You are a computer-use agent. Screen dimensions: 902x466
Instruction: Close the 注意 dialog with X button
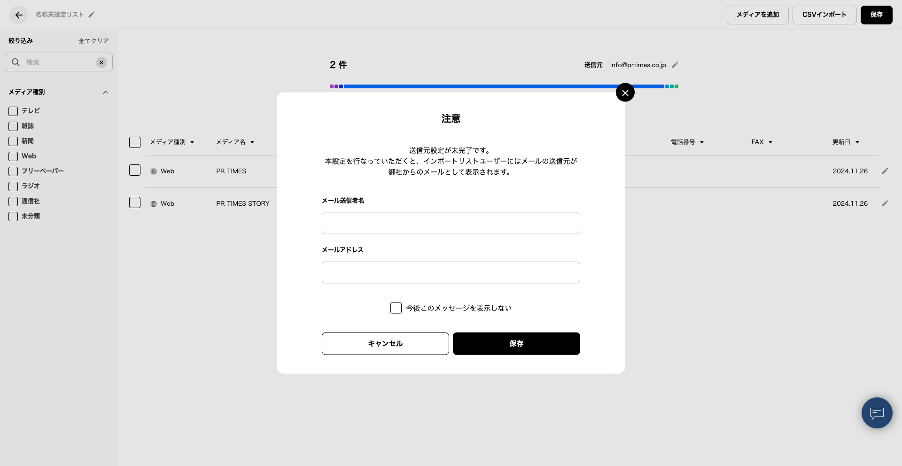625,93
